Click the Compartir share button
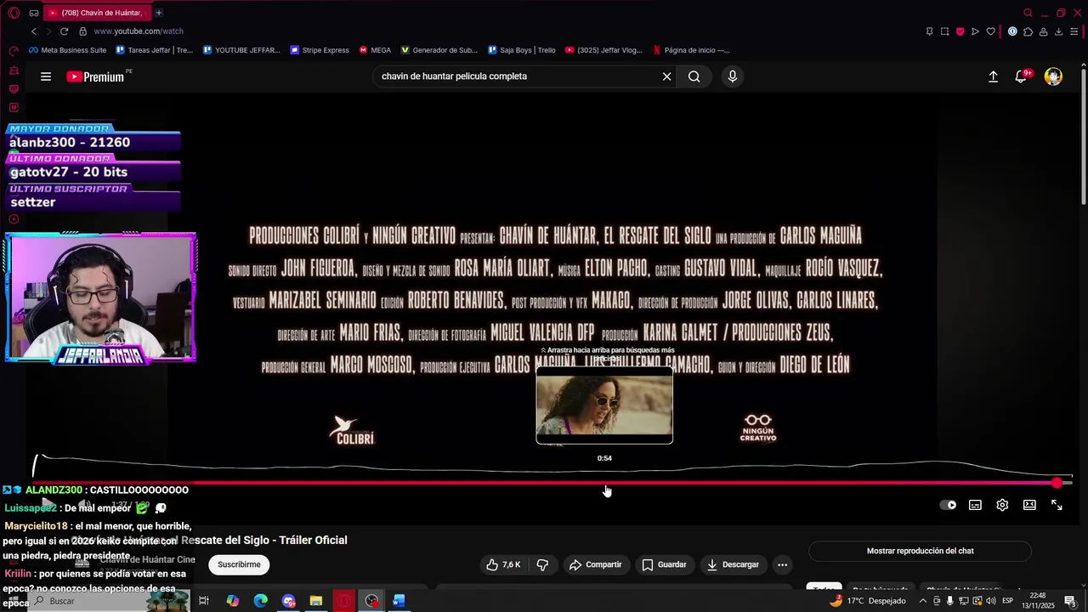1088x612 pixels. 595,564
